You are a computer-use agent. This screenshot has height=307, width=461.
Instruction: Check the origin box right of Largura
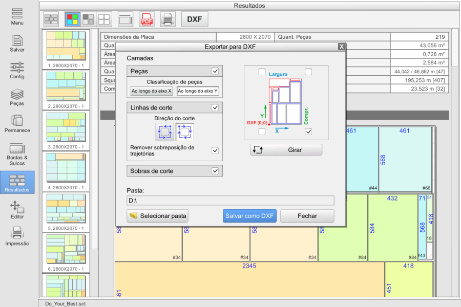308,72
